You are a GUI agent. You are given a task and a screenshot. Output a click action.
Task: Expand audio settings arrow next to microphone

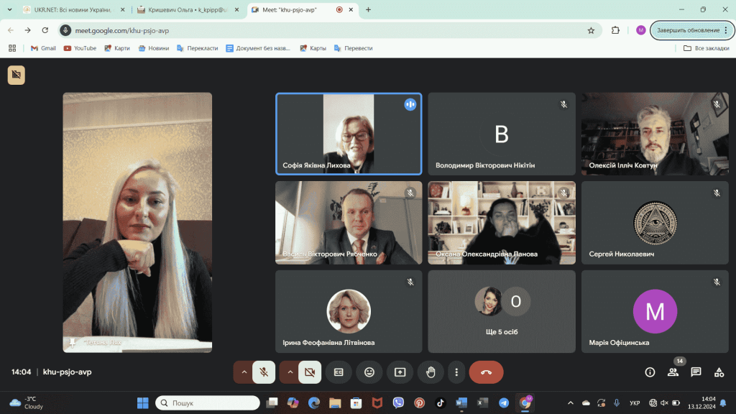click(244, 372)
